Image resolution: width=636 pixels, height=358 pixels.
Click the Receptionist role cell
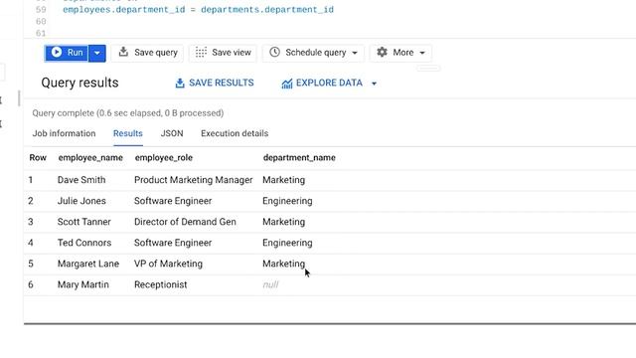click(x=161, y=284)
